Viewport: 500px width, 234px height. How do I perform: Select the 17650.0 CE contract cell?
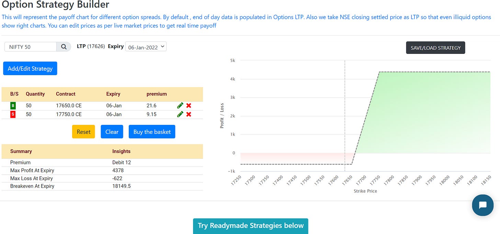tap(69, 106)
